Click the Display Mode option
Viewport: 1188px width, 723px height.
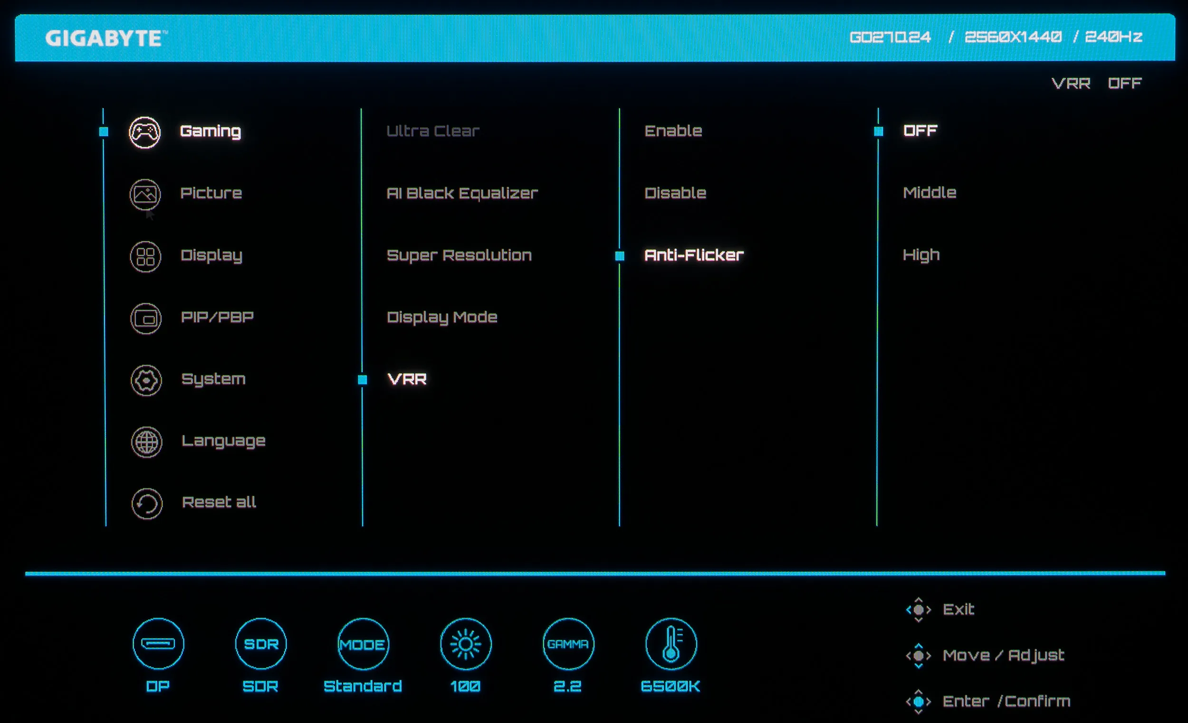pyautogui.click(x=441, y=317)
